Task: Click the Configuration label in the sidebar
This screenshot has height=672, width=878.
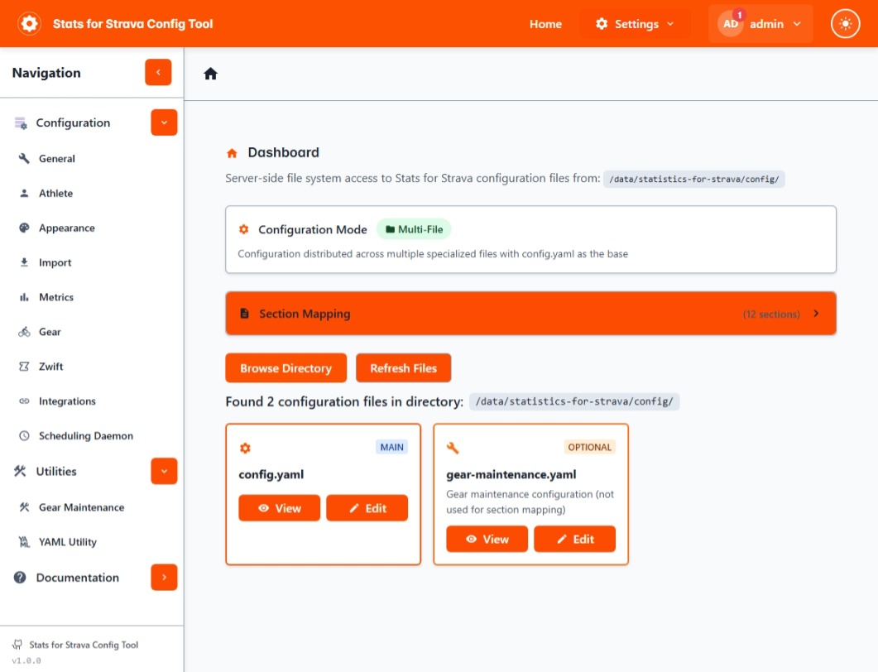Action: (73, 122)
